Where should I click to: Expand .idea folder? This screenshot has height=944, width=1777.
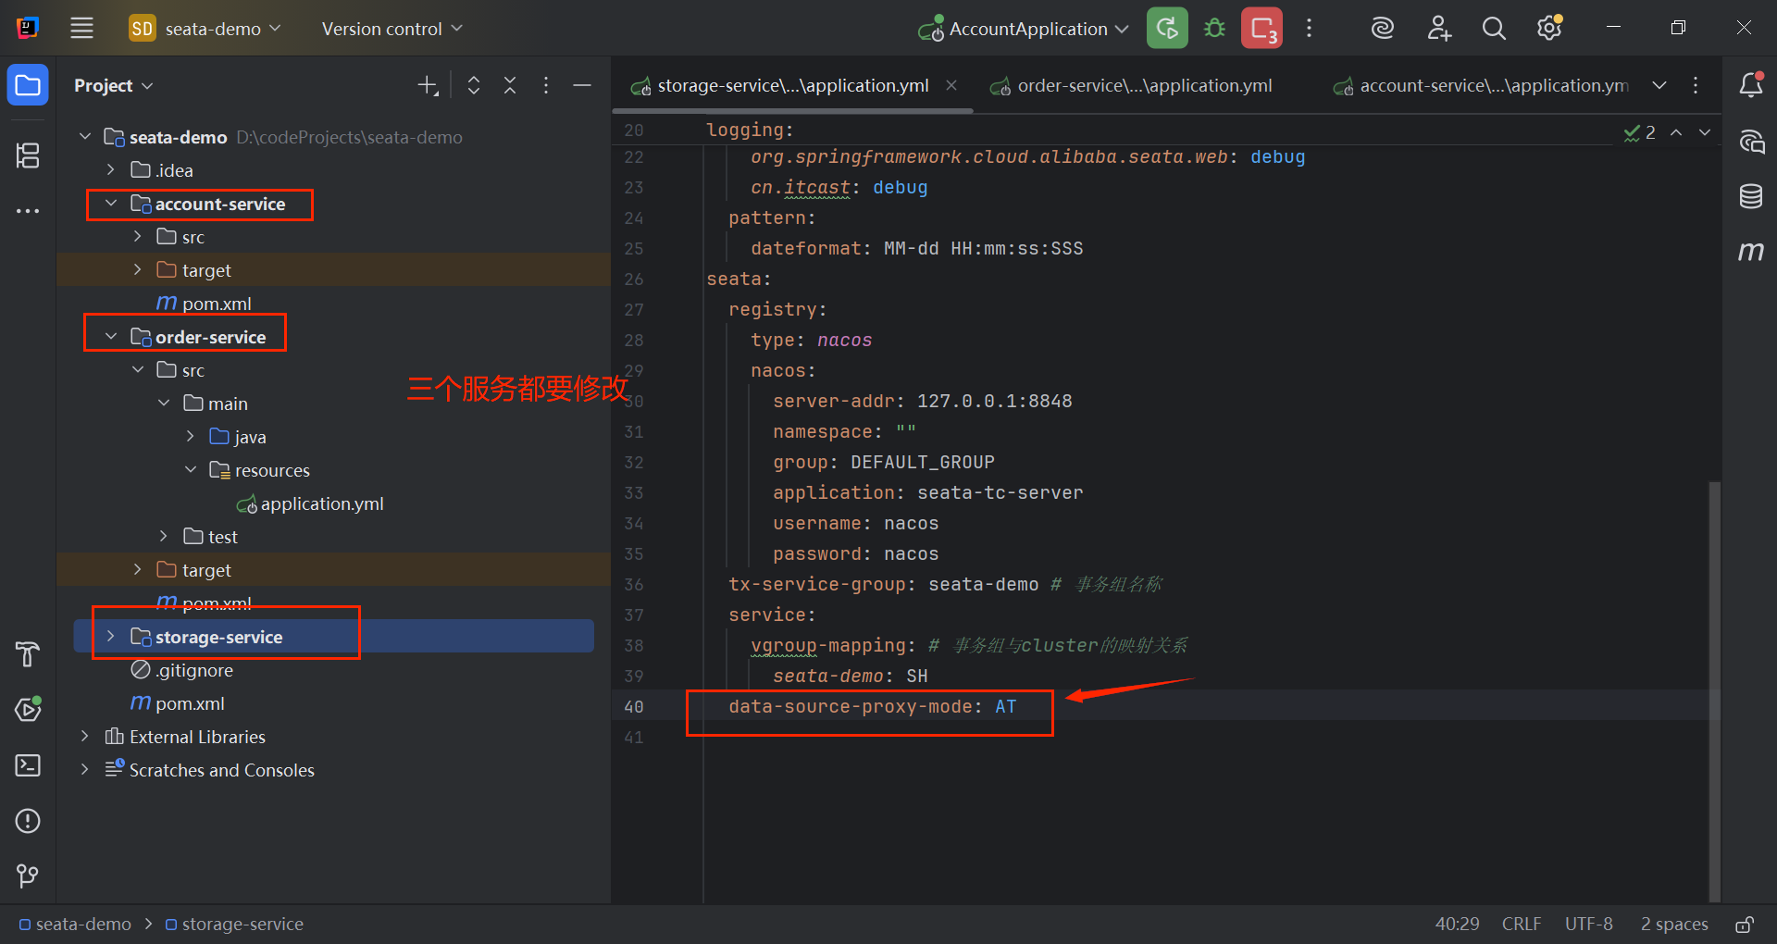(111, 170)
